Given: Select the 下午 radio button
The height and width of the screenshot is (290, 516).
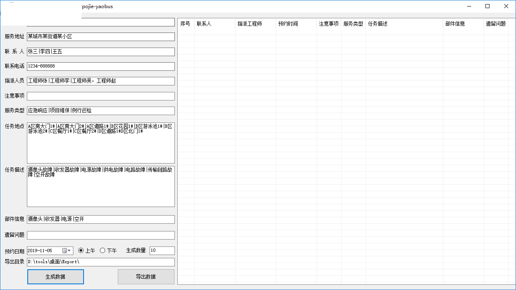Looking at the screenshot, I should point(103,251).
